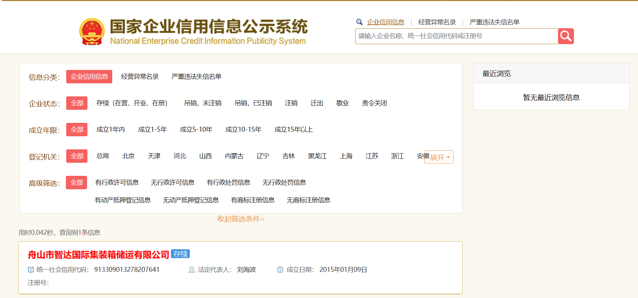The image size is (638, 298).
Task: Open 舟山市智达国际集装箱储运有限公司 result
Action: 98,255
